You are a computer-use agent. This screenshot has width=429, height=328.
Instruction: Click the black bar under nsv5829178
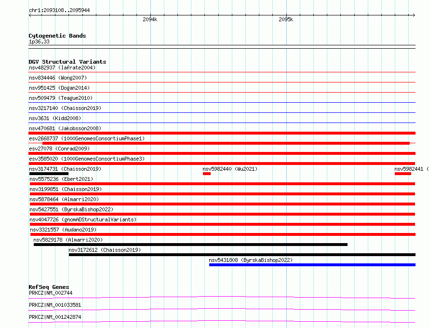click(190, 245)
